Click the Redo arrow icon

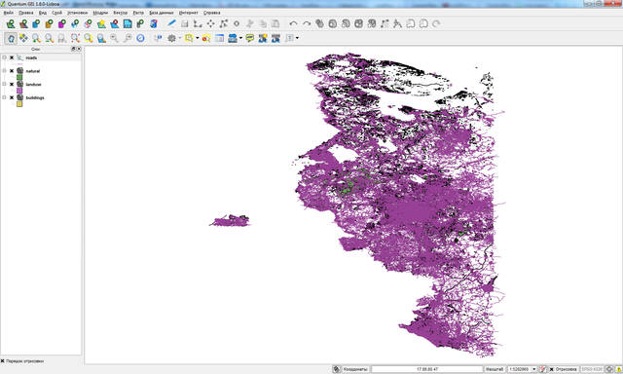[307, 23]
